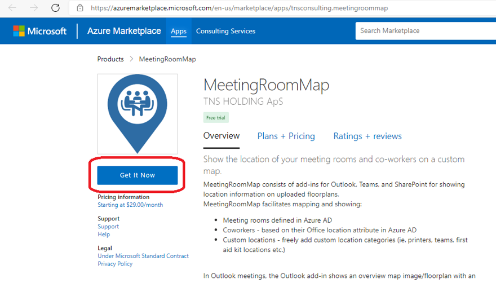Open the Privacy Policy link
The image size is (496, 283).
point(115,264)
